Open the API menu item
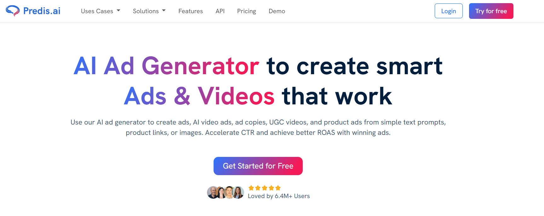The width and height of the screenshot is (544, 216). click(x=220, y=11)
